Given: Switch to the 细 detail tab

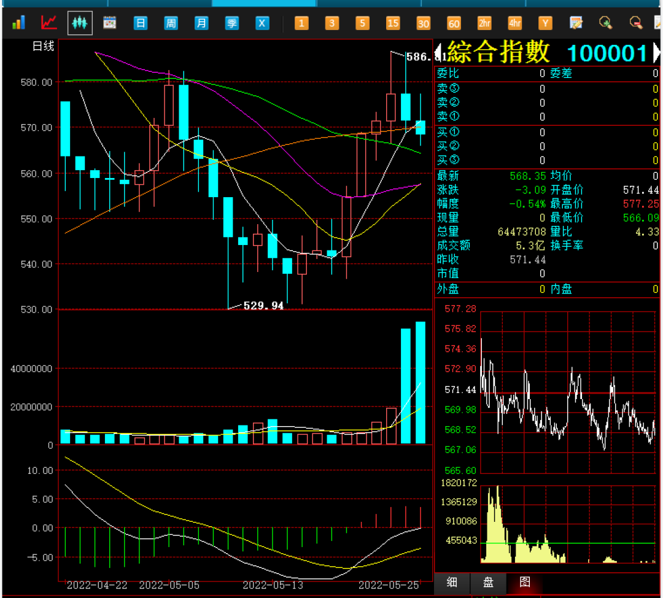Looking at the screenshot, I should click(x=452, y=583).
